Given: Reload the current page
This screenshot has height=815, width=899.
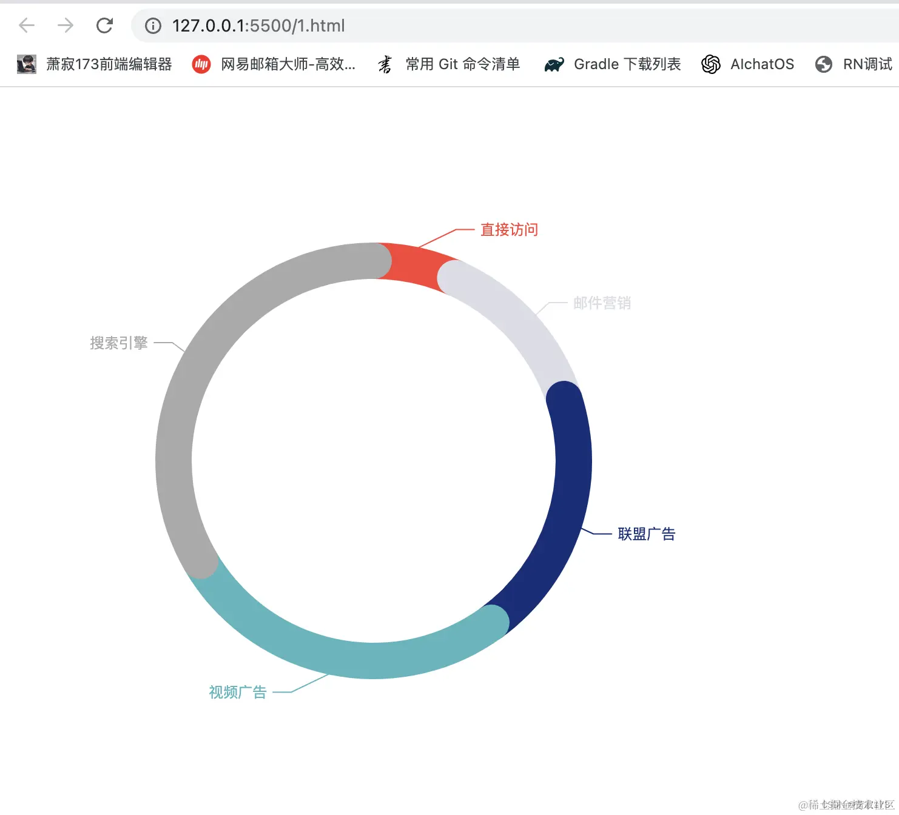Looking at the screenshot, I should [104, 25].
